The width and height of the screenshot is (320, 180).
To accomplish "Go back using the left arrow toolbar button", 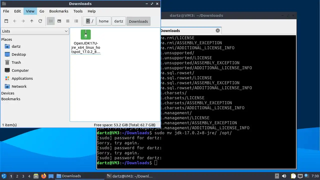I will [x=15, y=21].
